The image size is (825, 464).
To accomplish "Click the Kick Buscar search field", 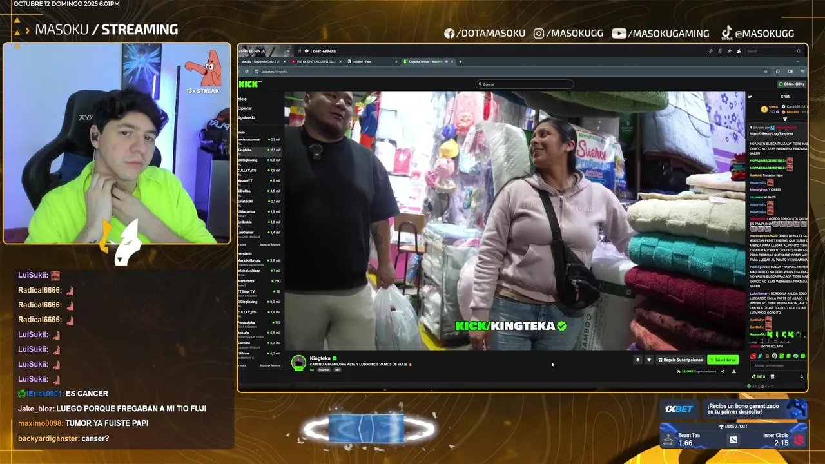I will click(x=525, y=84).
